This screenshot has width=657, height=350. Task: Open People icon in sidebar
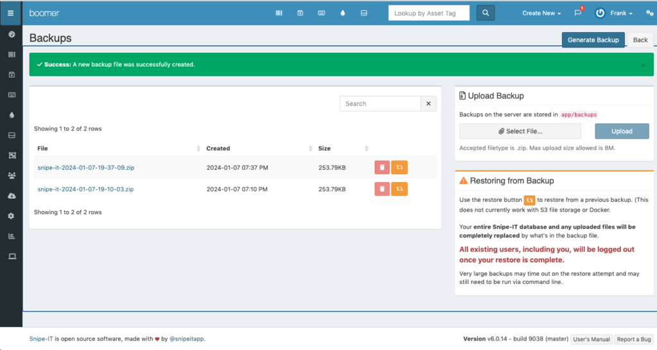(x=12, y=176)
